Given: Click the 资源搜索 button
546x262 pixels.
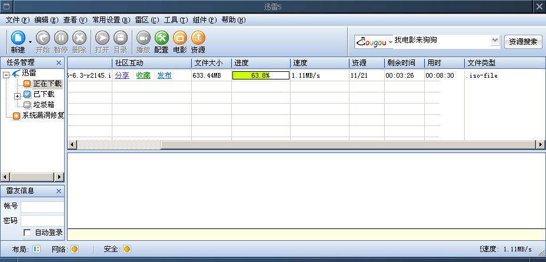Looking at the screenshot, I should tap(523, 42).
